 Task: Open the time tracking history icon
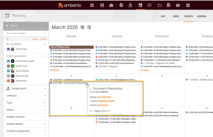[150, 5]
